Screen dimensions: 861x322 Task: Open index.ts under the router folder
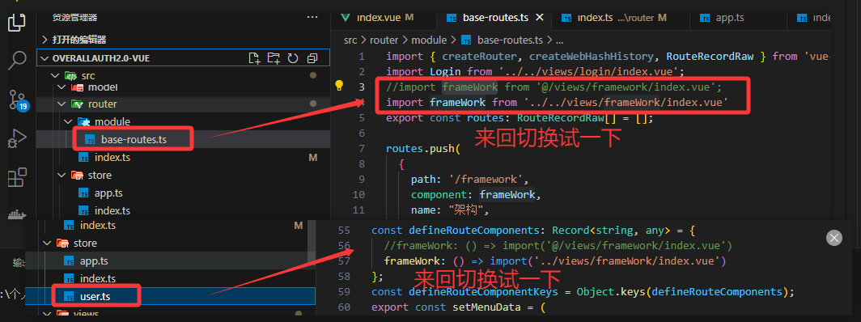click(184, 158)
